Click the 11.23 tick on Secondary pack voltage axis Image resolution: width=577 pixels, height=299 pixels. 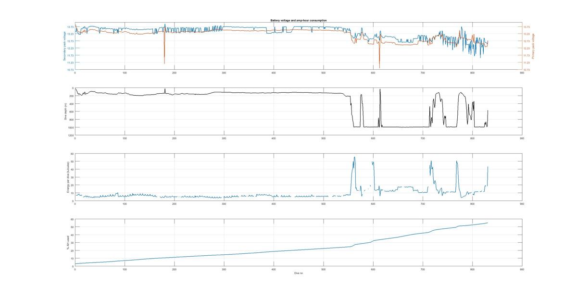[x=70, y=62]
